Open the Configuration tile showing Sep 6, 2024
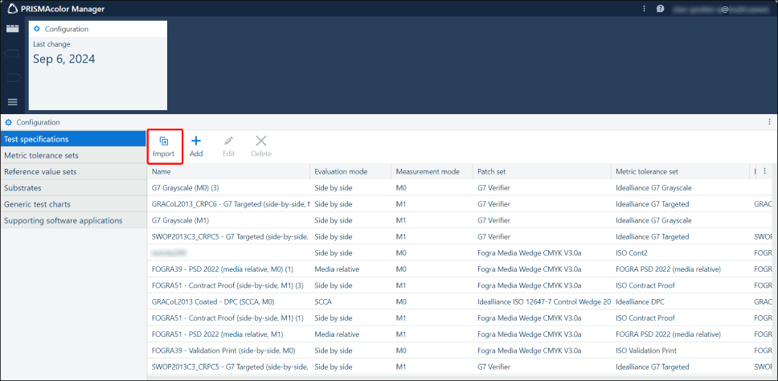The height and width of the screenshot is (381, 778). pos(98,65)
